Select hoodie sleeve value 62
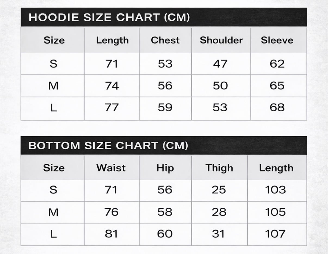The image size is (328, 254). pyautogui.click(x=277, y=64)
